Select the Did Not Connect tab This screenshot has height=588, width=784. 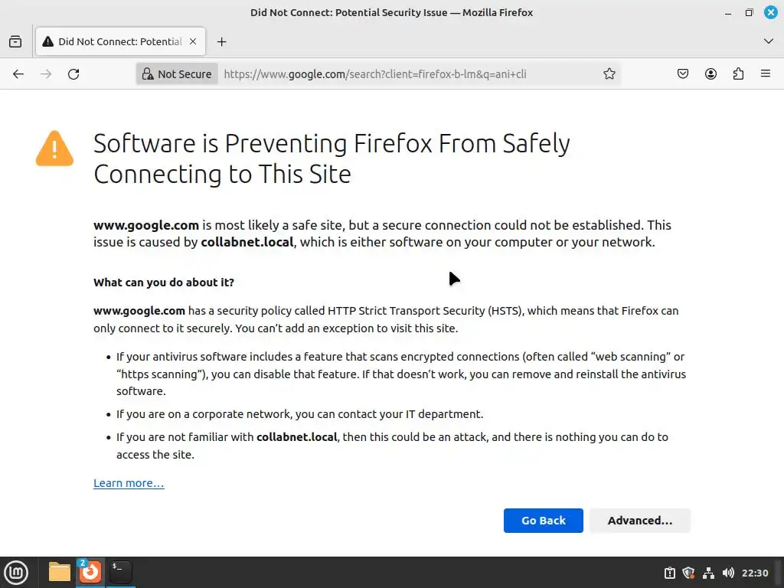tap(115, 41)
